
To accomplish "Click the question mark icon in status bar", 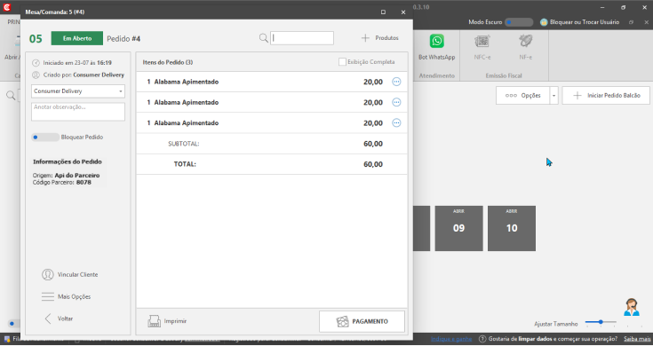I will click(482, 339).
